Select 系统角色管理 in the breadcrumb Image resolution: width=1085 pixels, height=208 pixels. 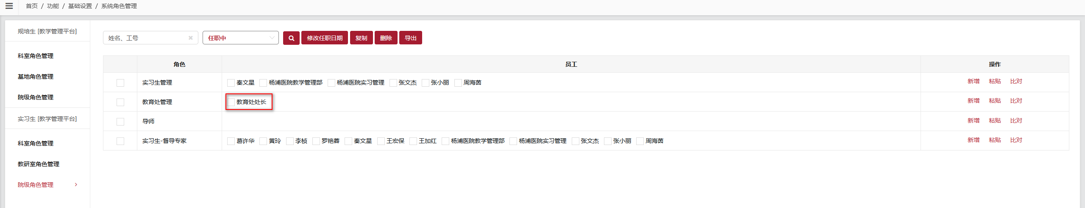pyautogui.click(x=119, y=6)
